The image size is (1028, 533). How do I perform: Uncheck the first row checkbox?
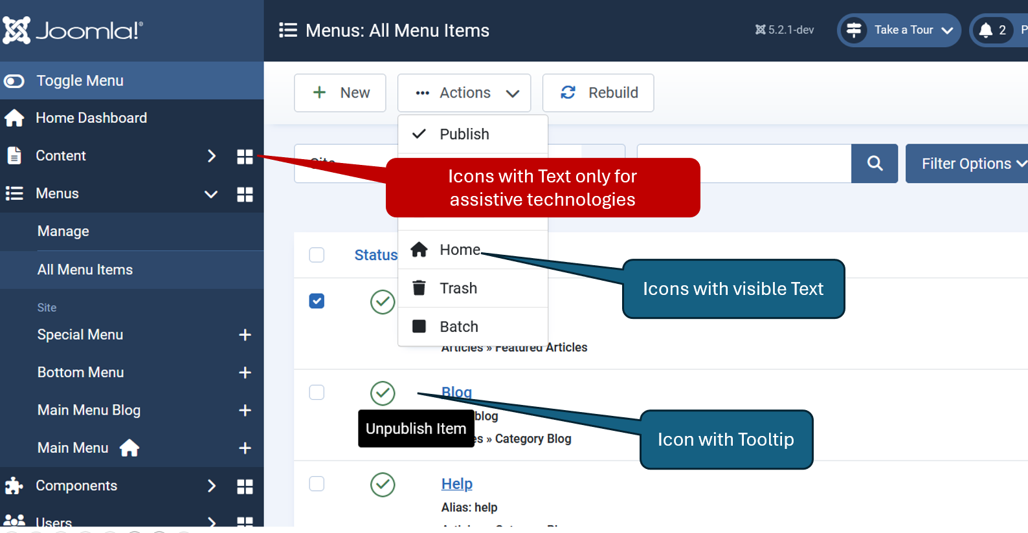coord(317,301)
